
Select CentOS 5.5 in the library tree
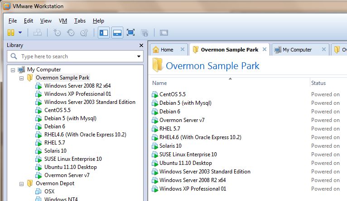pyautogui.click(x=58, y=110)
